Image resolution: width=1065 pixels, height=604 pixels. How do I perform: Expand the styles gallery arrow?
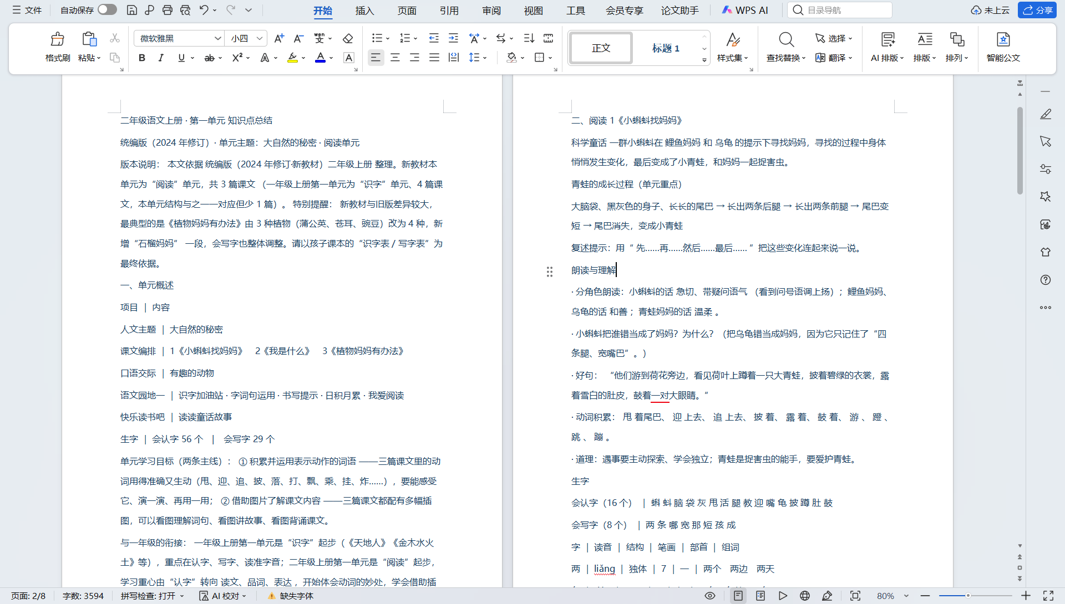click(704, 60)
